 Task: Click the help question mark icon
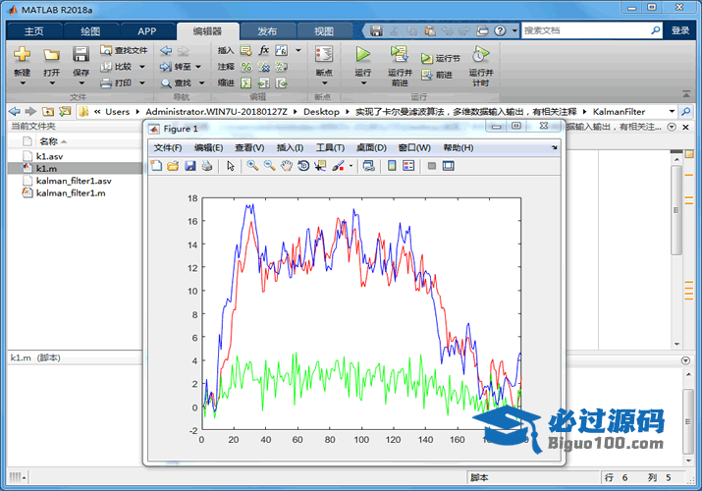(500, 30)
